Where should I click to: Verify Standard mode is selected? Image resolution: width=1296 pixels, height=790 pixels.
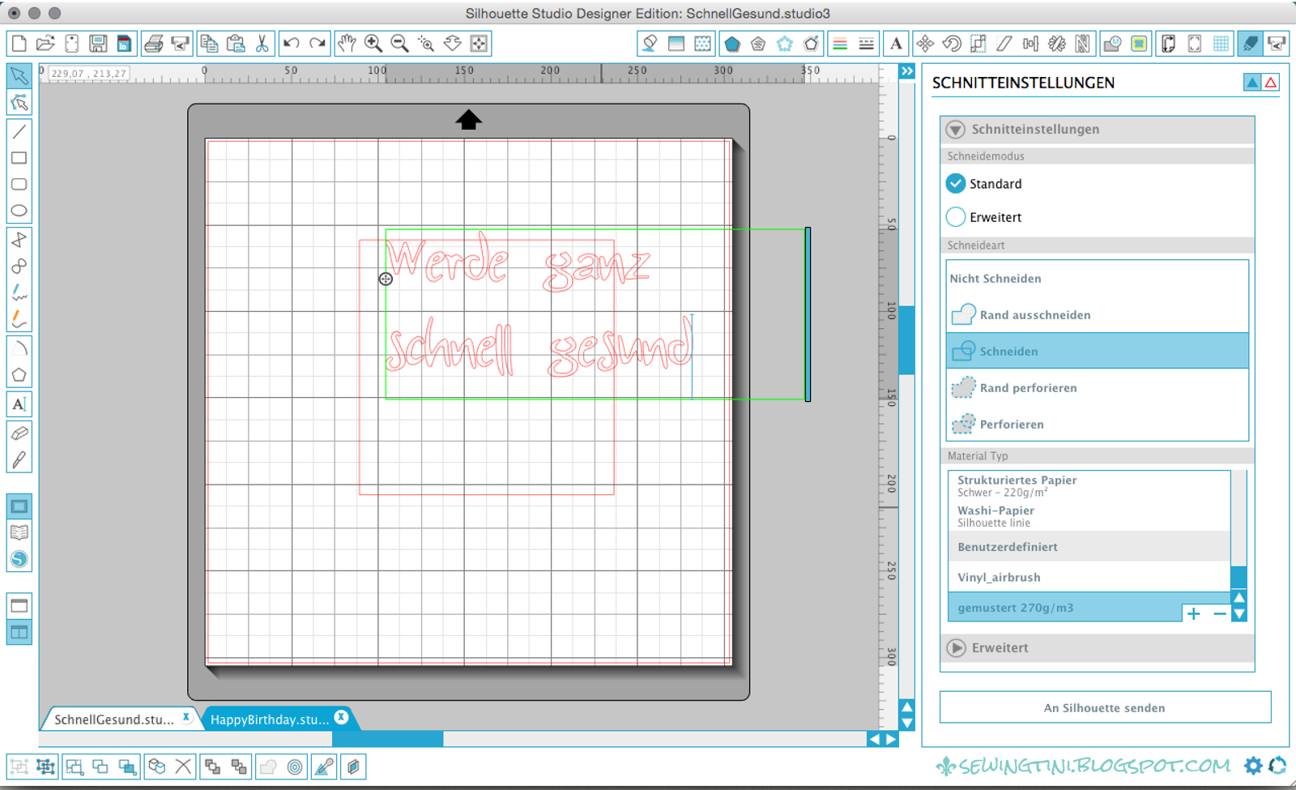[956, 183]
